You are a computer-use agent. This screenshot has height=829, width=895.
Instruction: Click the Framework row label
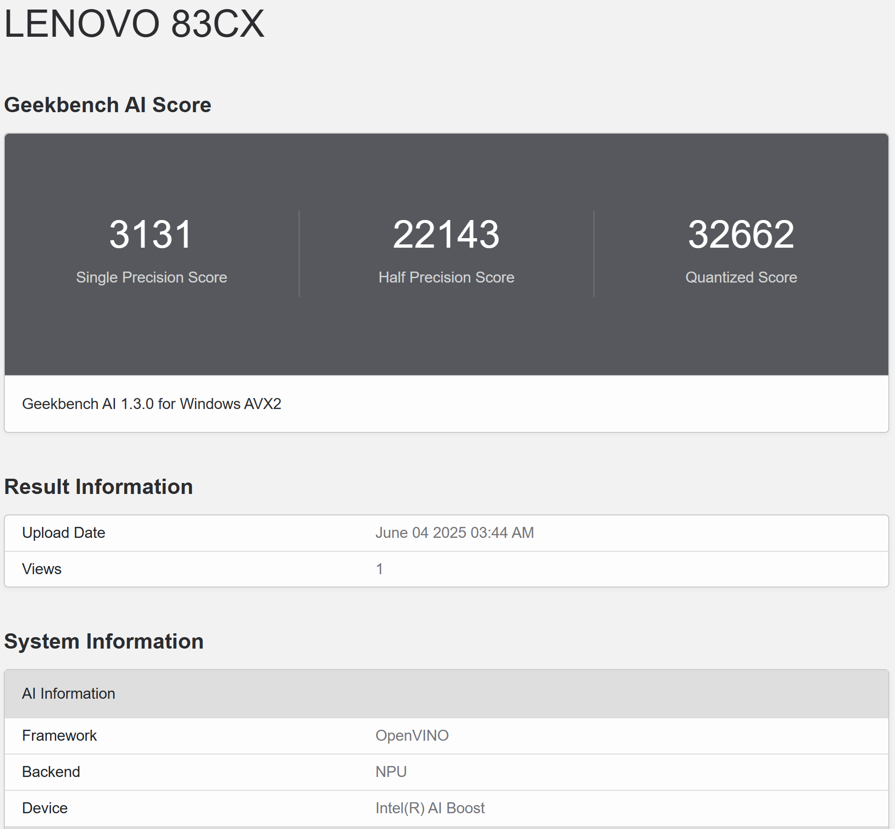pos(60,735)
